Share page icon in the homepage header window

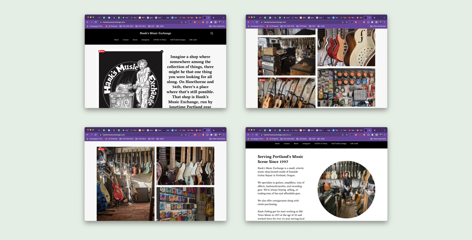tap(181, 22)
